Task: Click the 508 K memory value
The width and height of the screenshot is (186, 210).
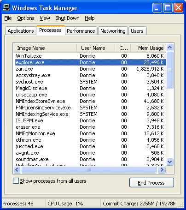Action: pos(157,153)
